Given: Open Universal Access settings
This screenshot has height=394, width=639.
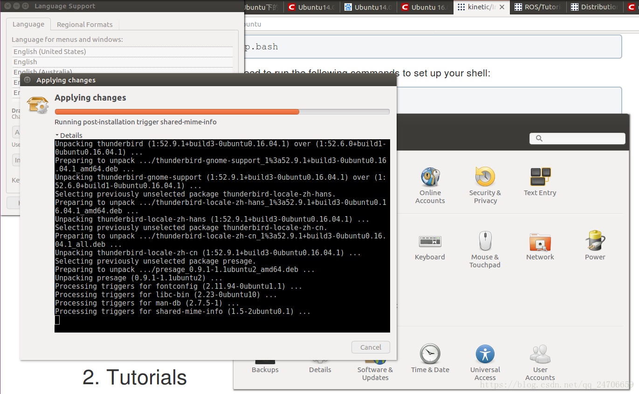Looking at the screenshot, I should click(485, 362).
